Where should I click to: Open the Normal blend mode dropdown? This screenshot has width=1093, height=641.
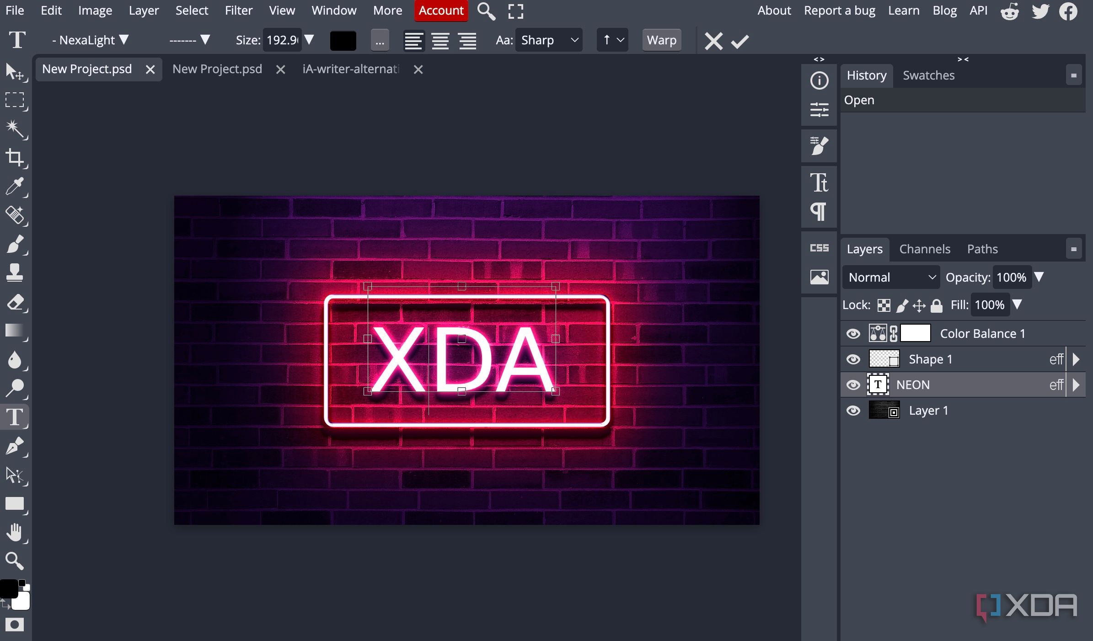(890, 277)
